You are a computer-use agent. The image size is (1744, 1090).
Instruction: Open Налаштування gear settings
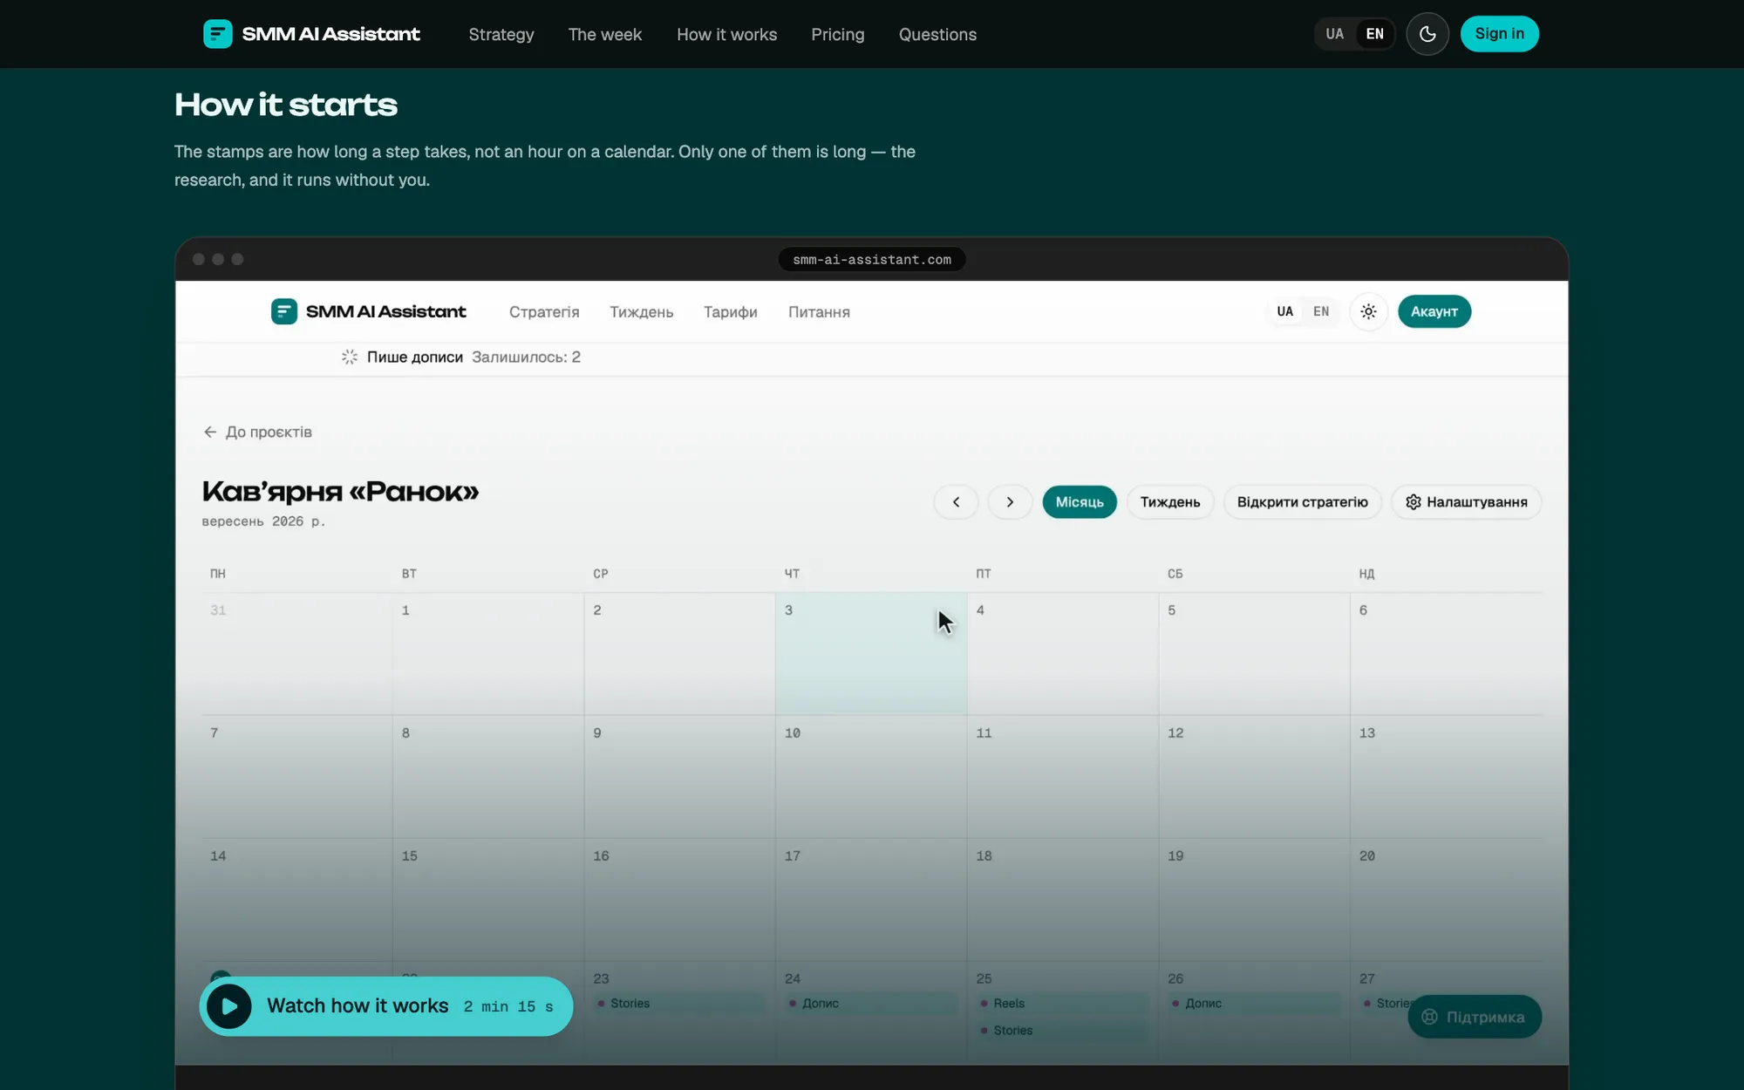click(x=1466, y=502)
